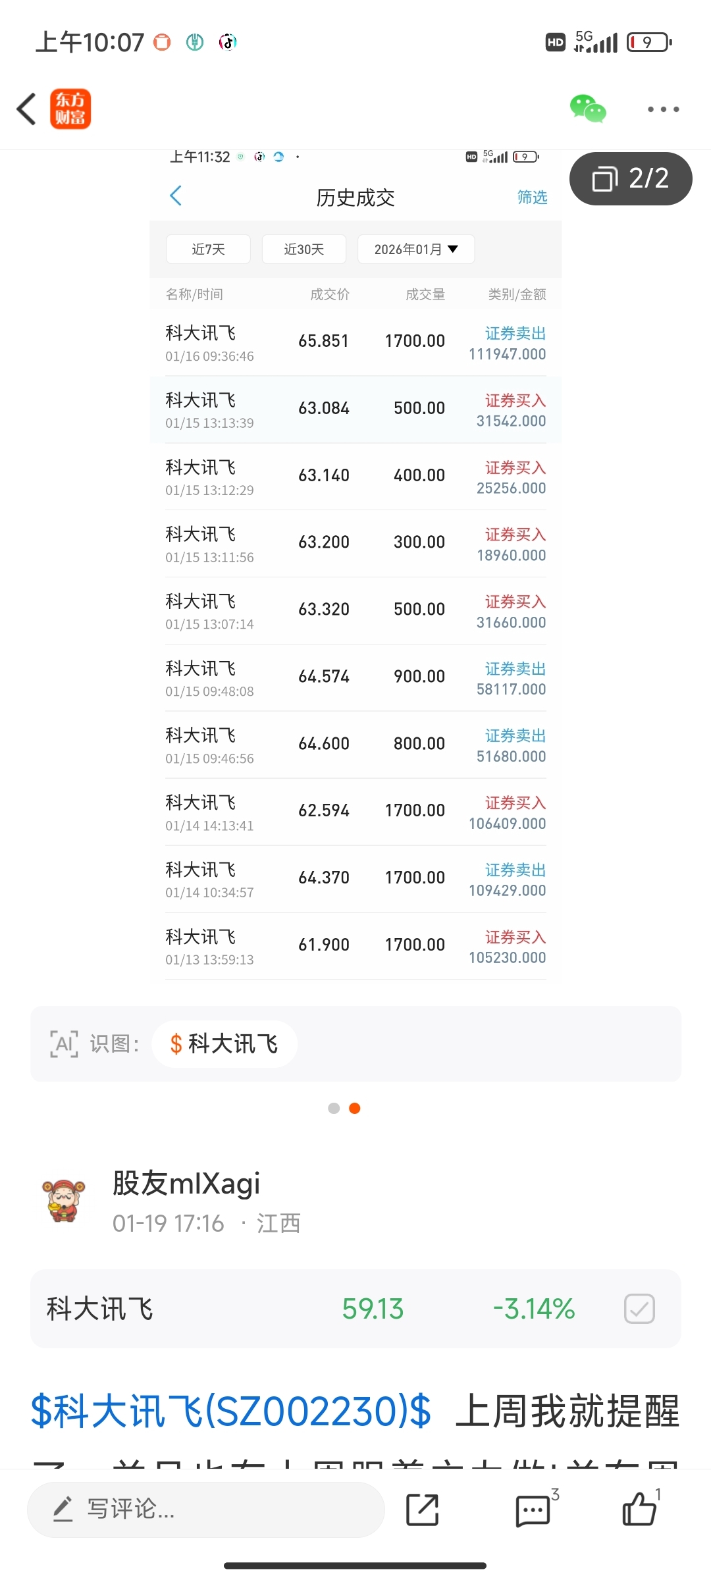The width and height of the screenshot is (711, 1580).
Task: Tap the 2/2 image counter badge
Action: tap(630, 178)
